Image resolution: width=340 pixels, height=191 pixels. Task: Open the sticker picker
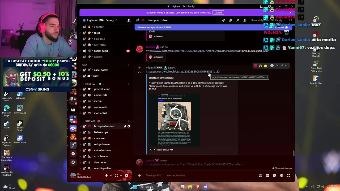[x=274, y=175]
